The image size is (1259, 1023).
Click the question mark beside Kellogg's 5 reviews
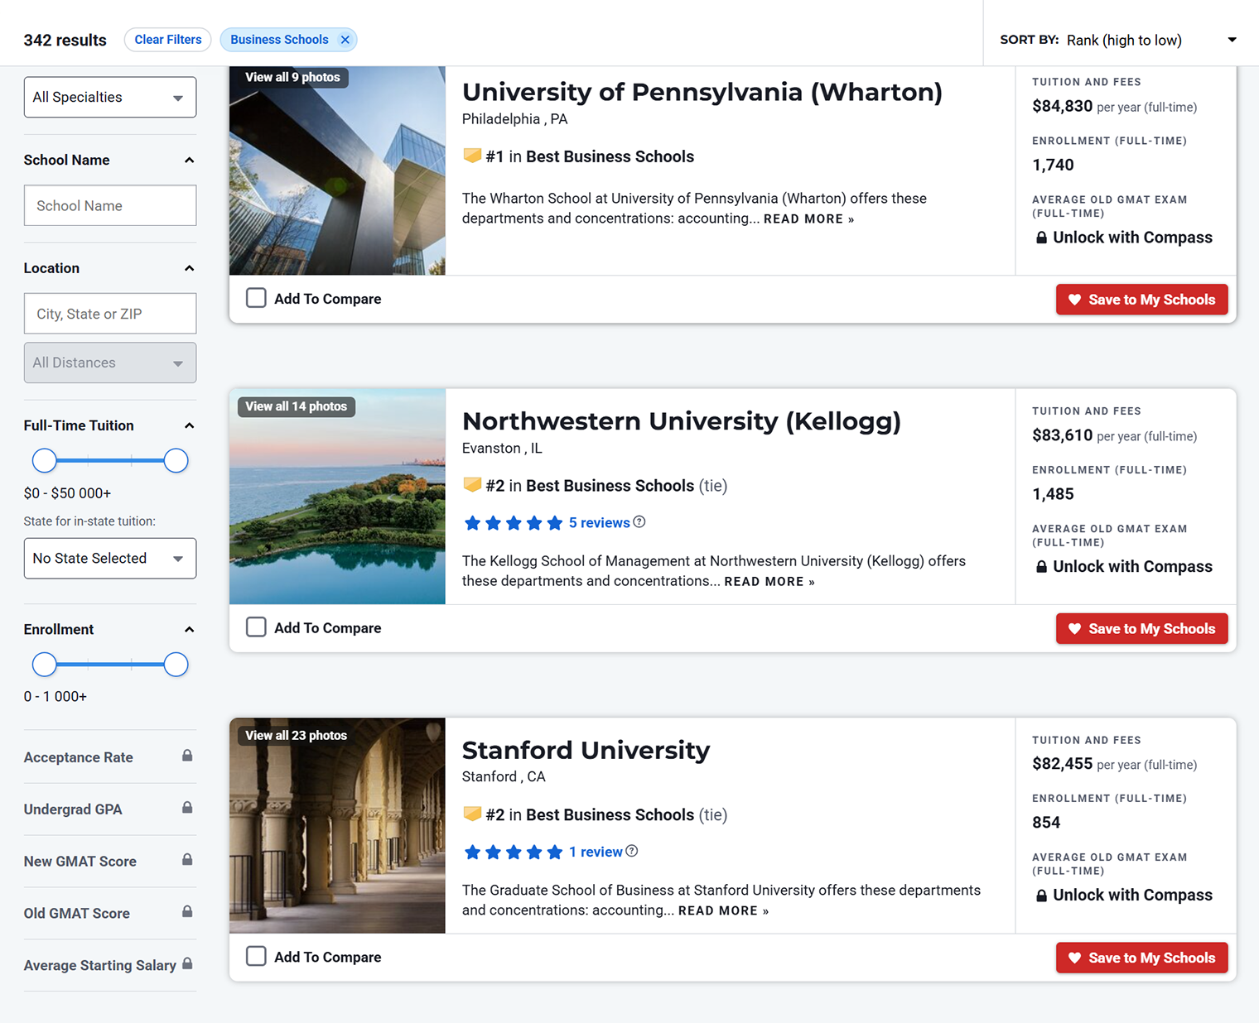(639, 522)
